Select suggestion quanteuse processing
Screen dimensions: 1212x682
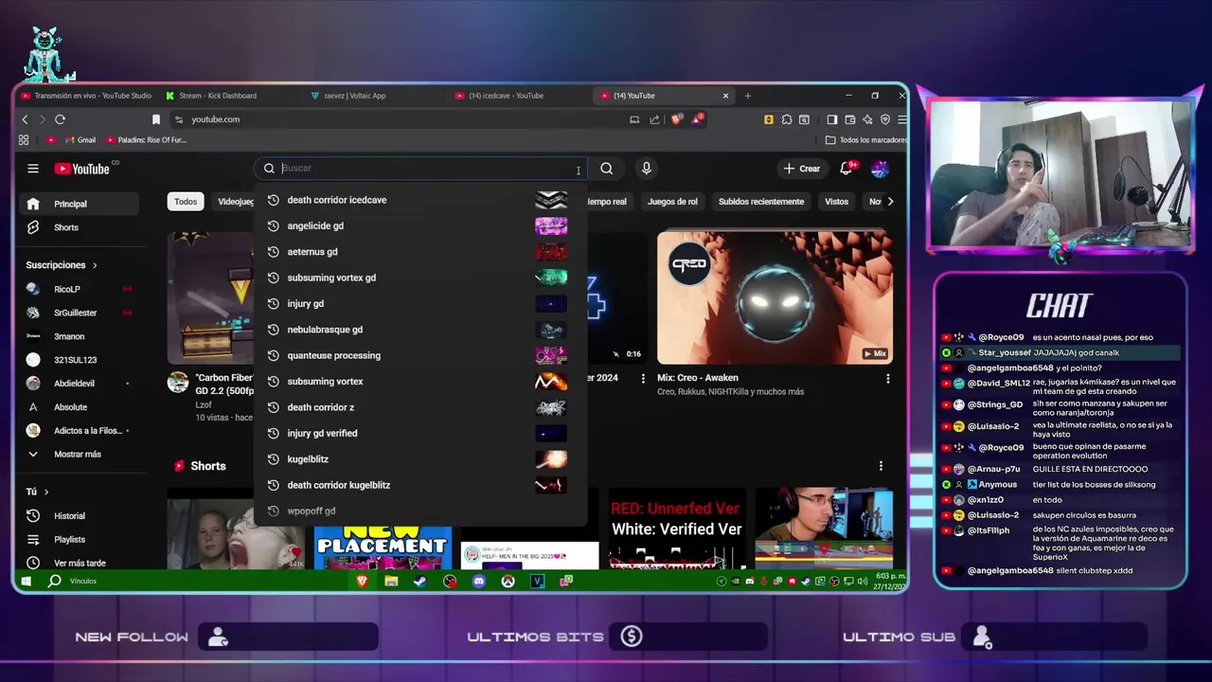coord(419,355)
